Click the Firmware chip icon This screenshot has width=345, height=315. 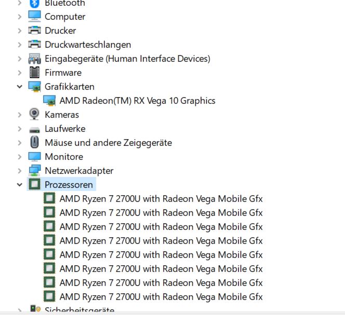[34, 72]
